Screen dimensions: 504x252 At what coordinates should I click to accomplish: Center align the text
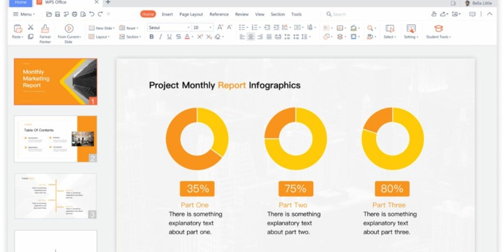tap(251, 37)
